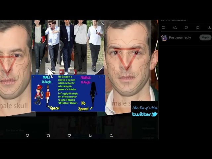Go to previous slide arrow in blue panel

(99, 77)
